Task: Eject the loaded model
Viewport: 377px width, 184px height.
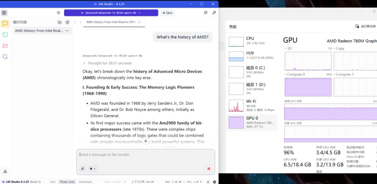Action: tap(167, 13)
